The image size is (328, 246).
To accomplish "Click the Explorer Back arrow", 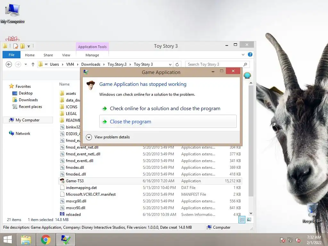I will point(9,64).
